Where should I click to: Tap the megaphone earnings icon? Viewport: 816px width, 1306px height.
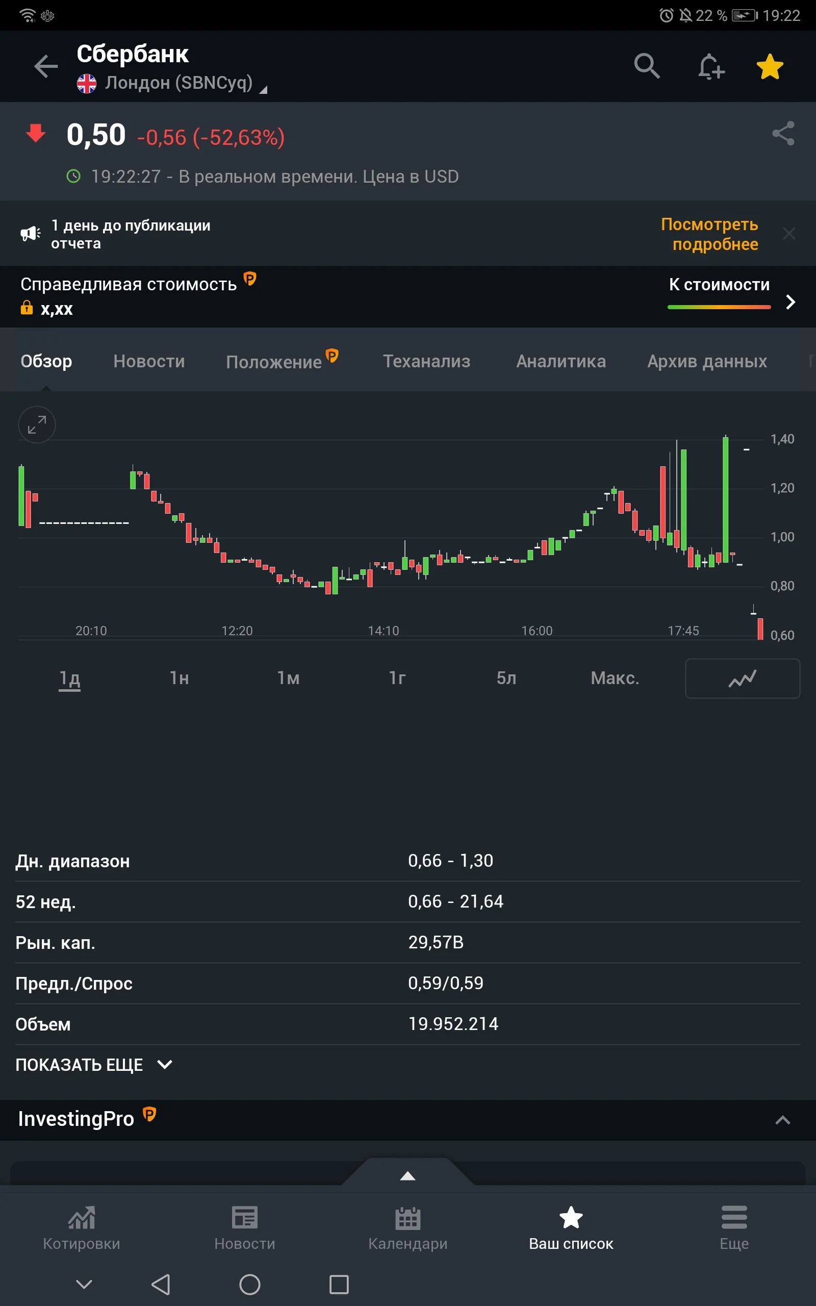tap(30, 234)
